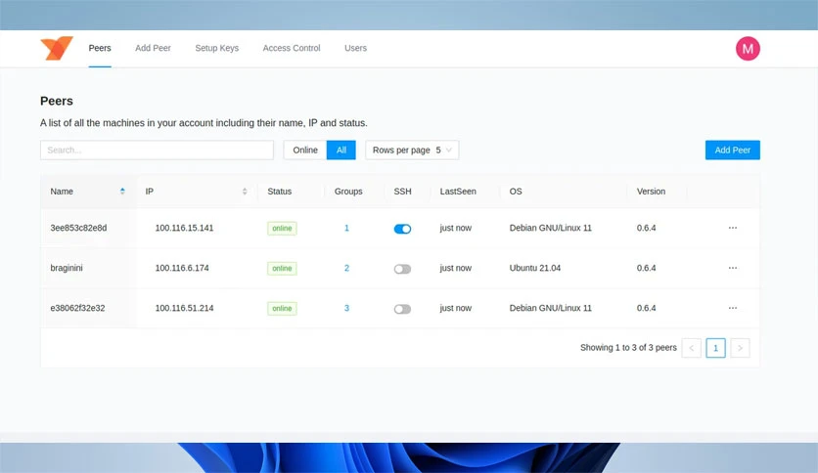Click the SSH column header
The width and height of the screenshot is (818, 473).
[402, 192]
